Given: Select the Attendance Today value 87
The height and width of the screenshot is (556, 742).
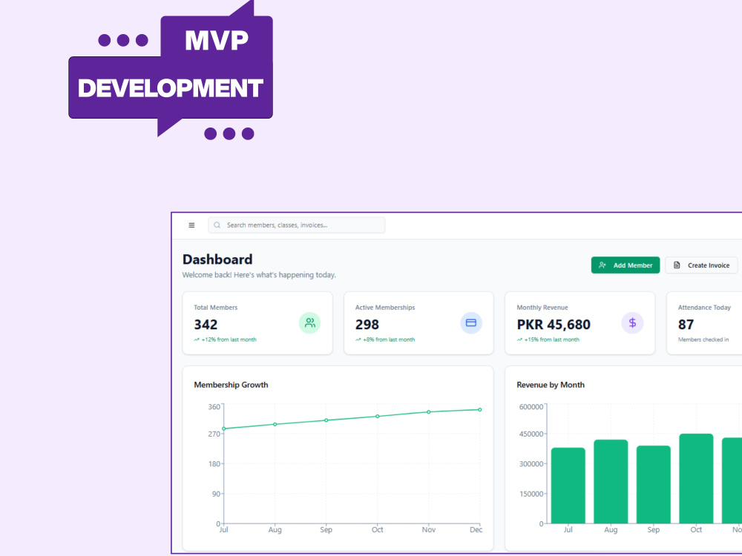Looking at the screenshot, I should coord(686,325).
